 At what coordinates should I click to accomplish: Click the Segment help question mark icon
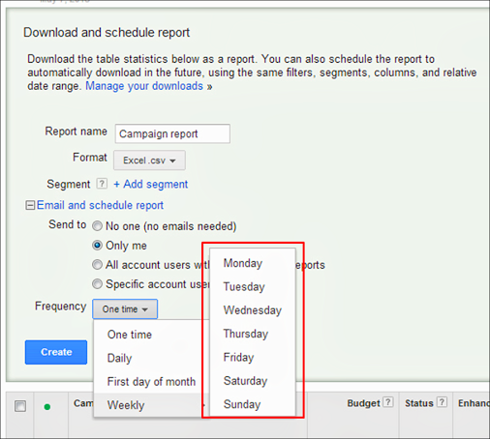[x=102, y=184]
